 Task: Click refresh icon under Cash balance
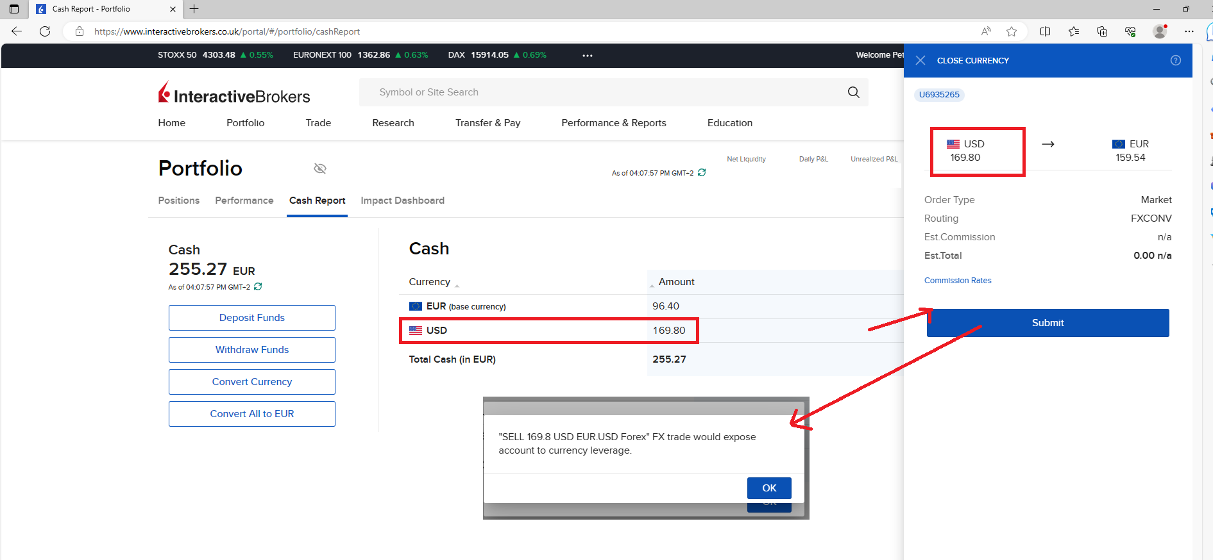pos(258,286)
